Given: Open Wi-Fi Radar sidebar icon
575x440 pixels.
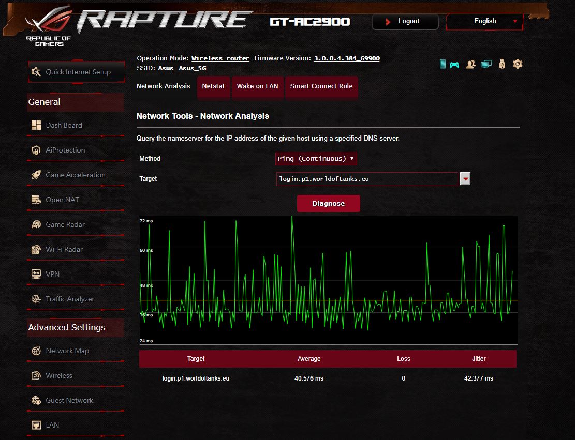Looking at the screenshot, I should click(36, 250).
